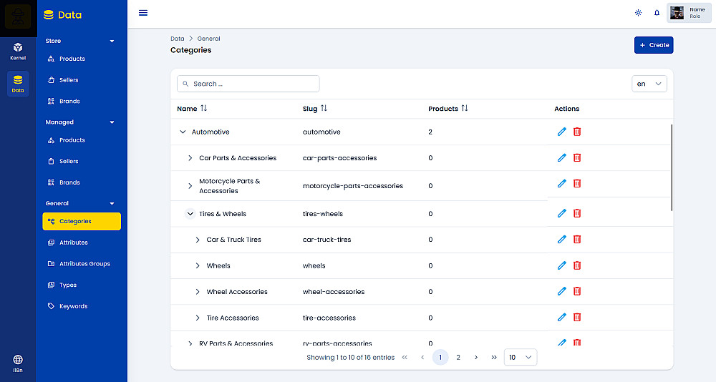The image size is (716, 382).
Task: Click the trash icon for Tire Accessories
Action: click(577, 318)
